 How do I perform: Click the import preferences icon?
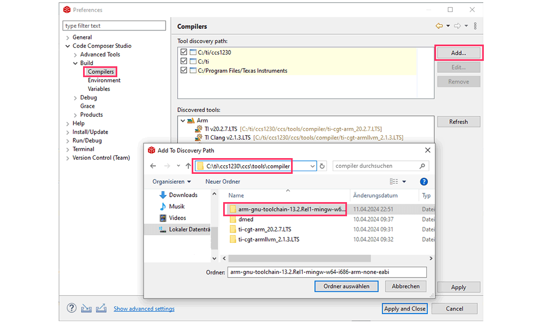[x=86, y=308]
